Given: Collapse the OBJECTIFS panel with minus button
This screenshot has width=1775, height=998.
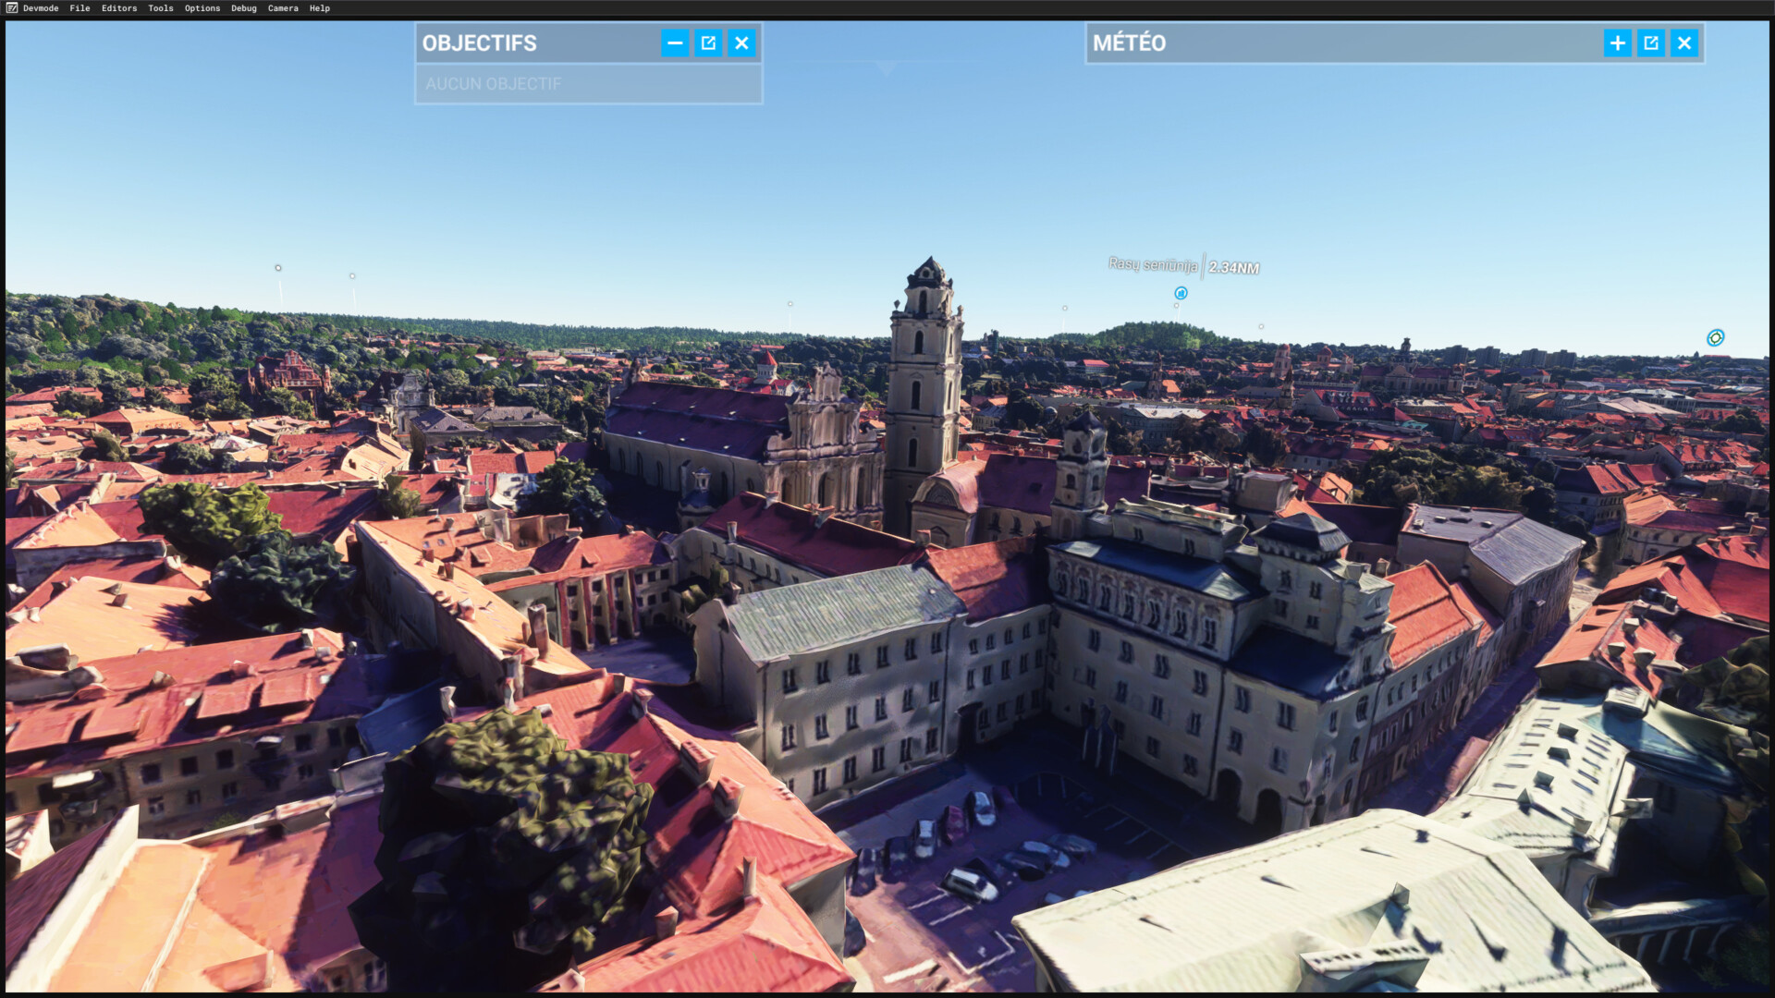Looking at the screenshot, I should [675, 43].
